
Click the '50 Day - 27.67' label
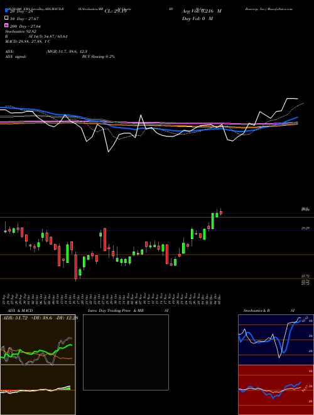click(24, 19)
